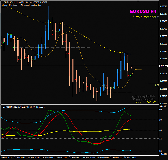Click price level 1.06460 on the scale
The height and width of the screenshot is (160, 168).
click(164, 21)
